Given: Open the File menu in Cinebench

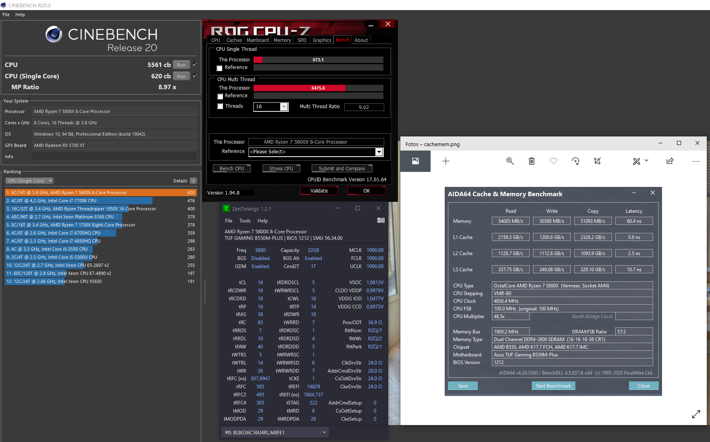Looking at the screenshot, I should coord(6,15).
